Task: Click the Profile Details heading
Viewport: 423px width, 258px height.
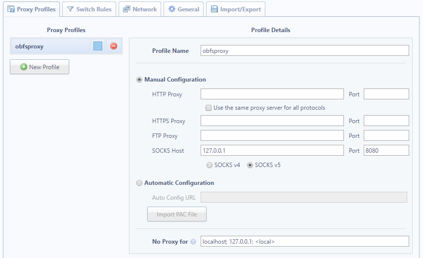Action: (x=271, y=30)
